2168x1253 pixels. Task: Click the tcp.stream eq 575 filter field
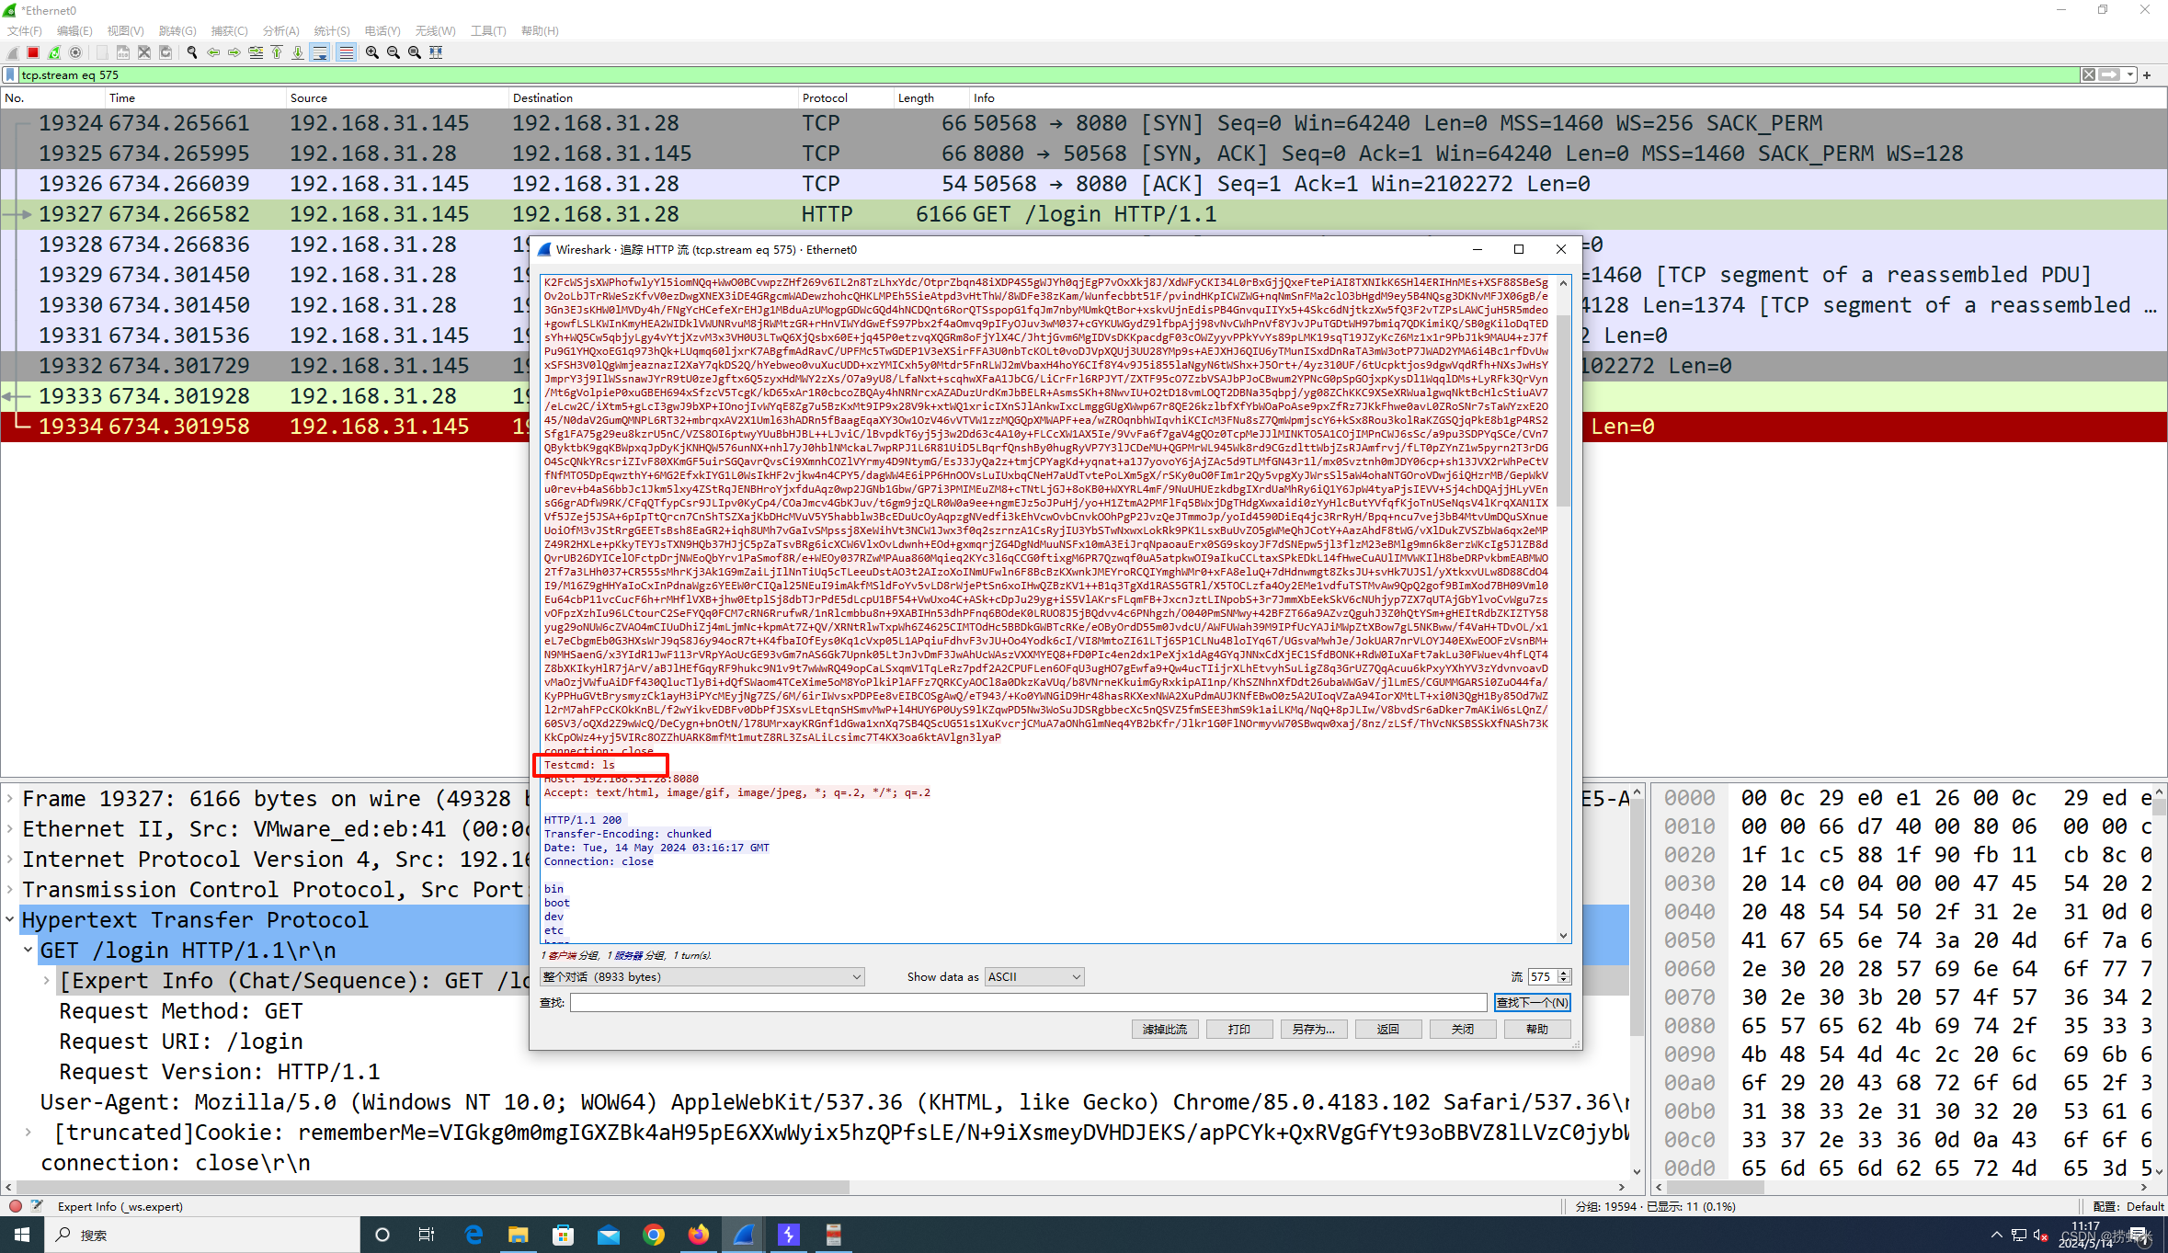click(1048, 74)
